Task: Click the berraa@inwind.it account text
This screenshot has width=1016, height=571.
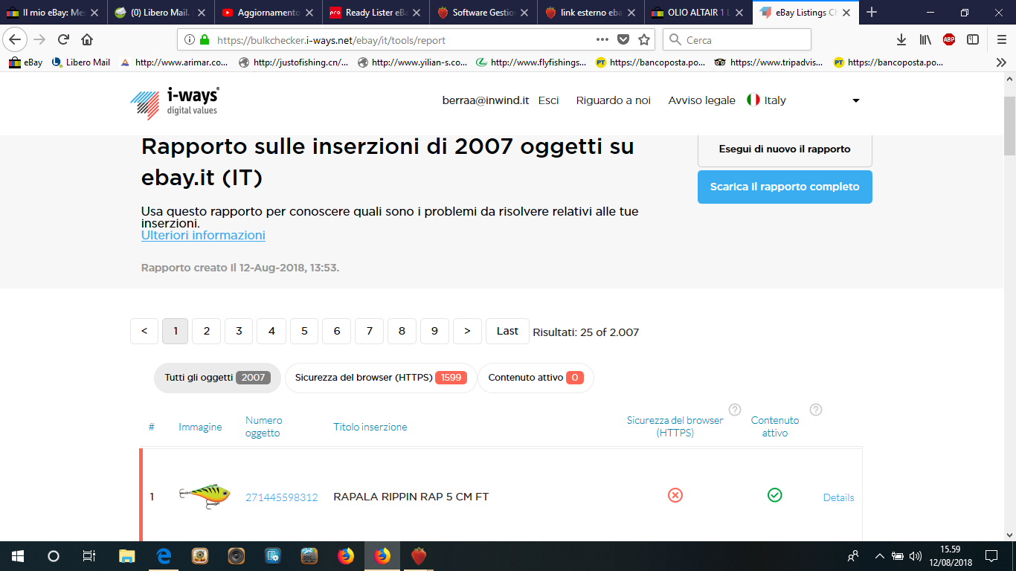Action: pos(486,100)
